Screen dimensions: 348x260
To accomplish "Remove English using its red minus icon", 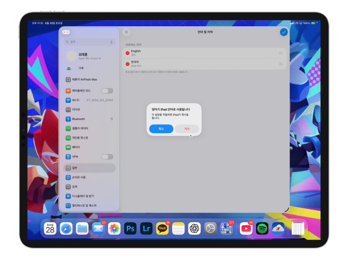I will (x=128, y=53).
